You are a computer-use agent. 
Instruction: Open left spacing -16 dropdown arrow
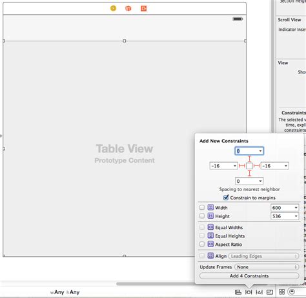pos(235,166)
